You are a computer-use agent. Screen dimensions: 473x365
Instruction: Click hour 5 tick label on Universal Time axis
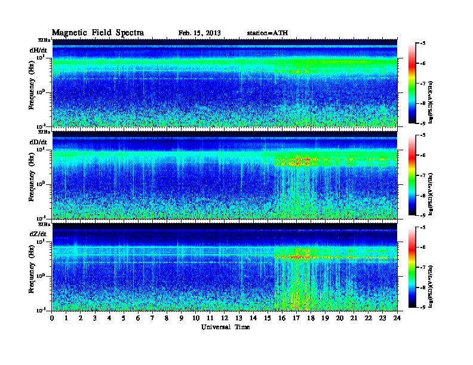(124, 318)
